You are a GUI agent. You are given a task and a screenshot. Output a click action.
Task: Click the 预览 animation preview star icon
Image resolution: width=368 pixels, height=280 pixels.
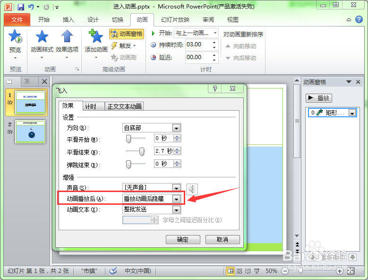point(15,36)
